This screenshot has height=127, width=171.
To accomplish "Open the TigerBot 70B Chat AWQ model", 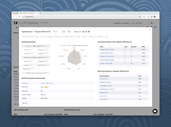I will [106, 63].
